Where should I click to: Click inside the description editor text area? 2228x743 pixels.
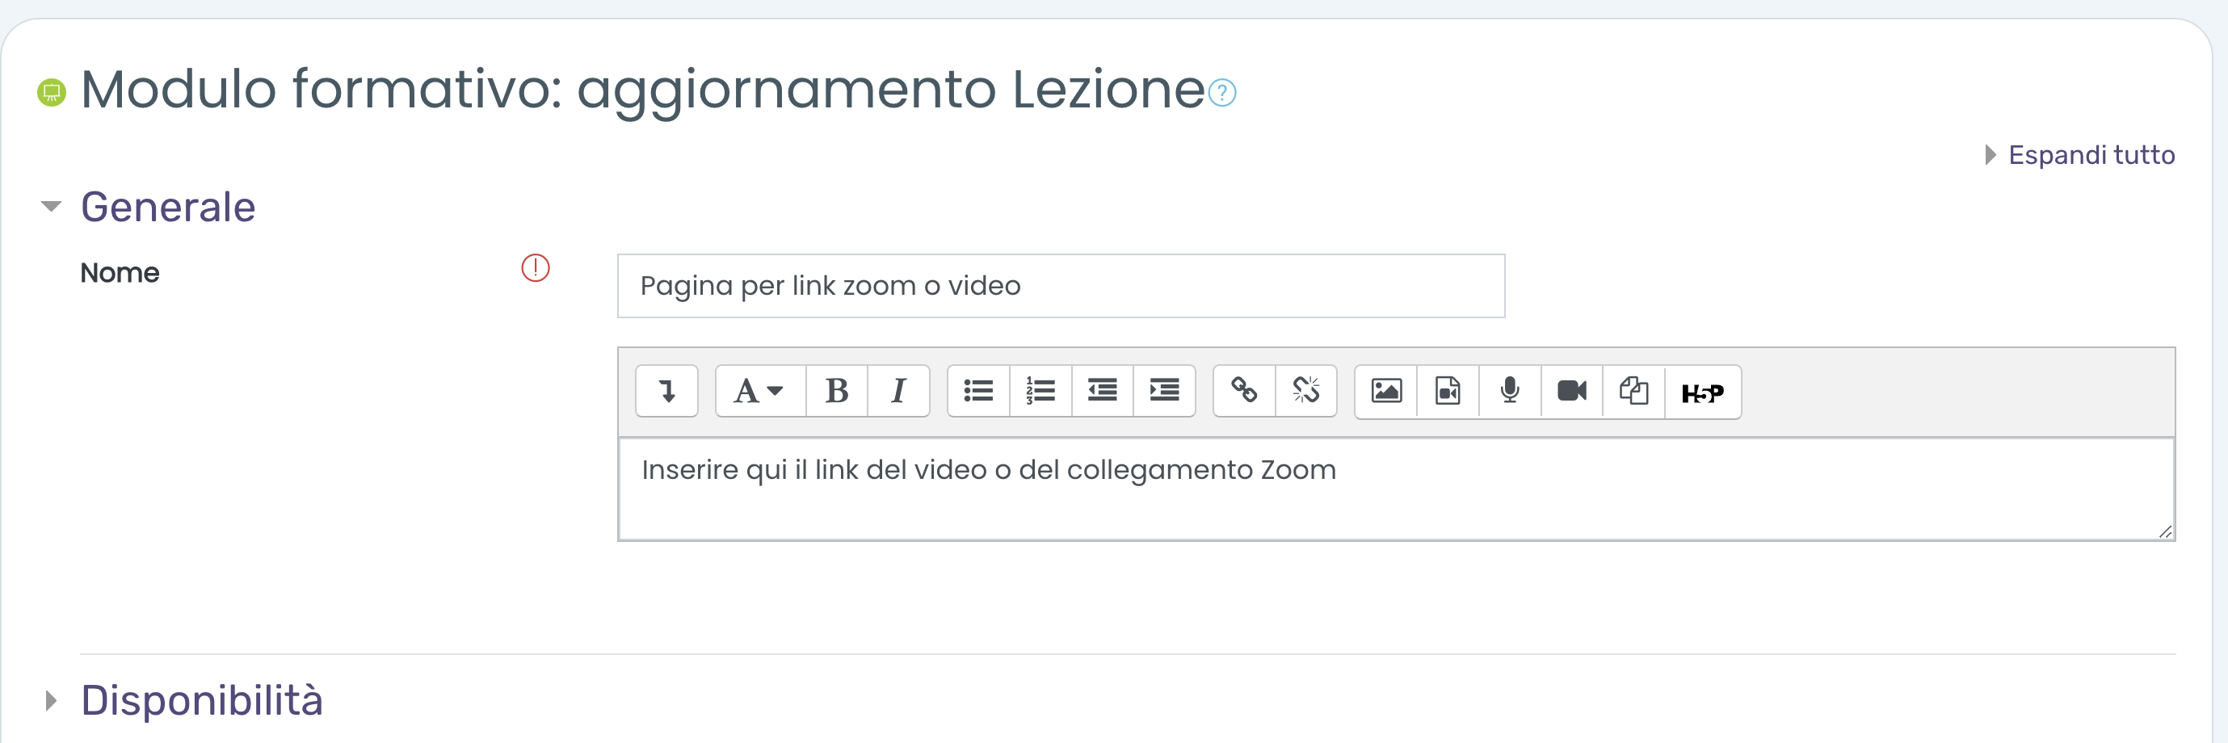[x=1396, y=489]
